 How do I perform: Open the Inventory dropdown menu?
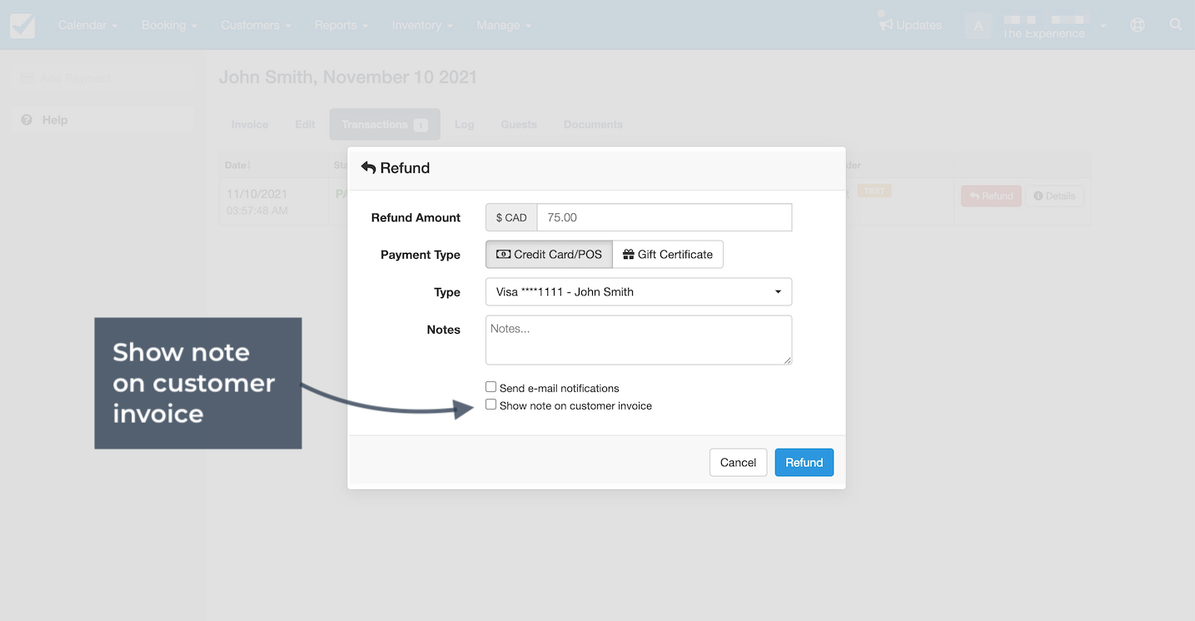(422, 25)
